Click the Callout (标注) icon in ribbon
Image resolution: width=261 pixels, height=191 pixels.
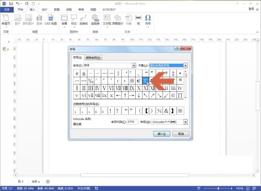[74, 18]
